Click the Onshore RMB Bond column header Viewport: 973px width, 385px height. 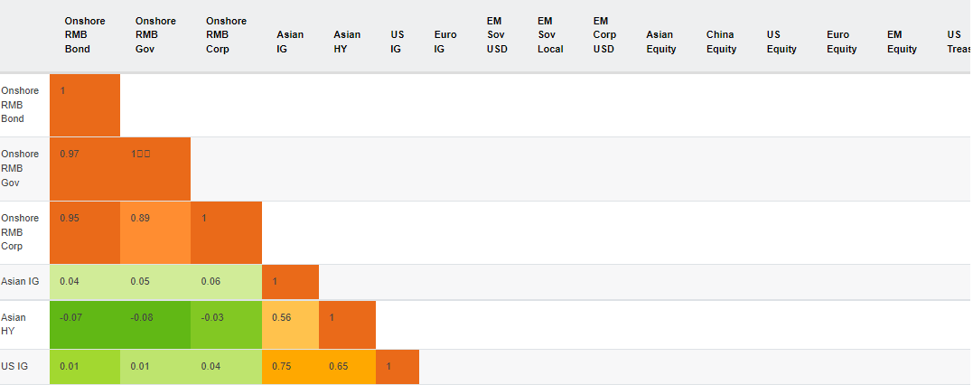click(x=78, y=35)
